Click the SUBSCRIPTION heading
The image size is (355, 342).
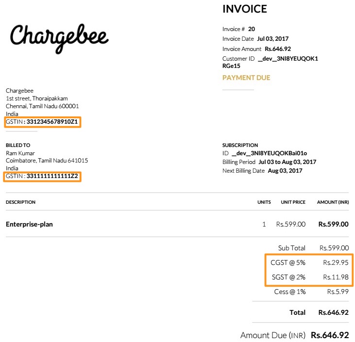[240, 145]
